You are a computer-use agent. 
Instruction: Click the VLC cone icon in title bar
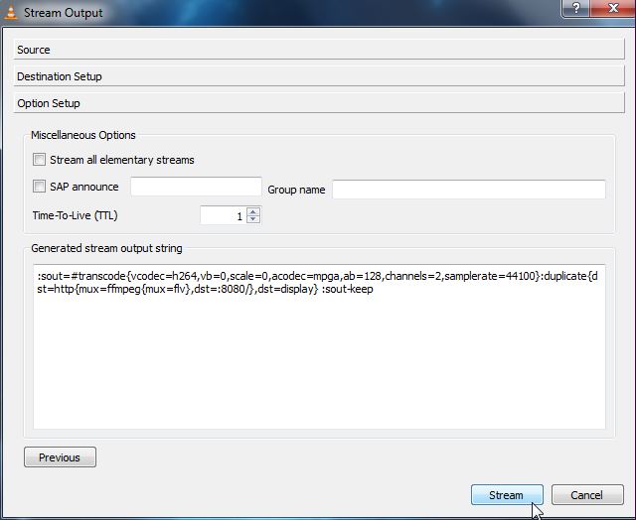(9, 12)
